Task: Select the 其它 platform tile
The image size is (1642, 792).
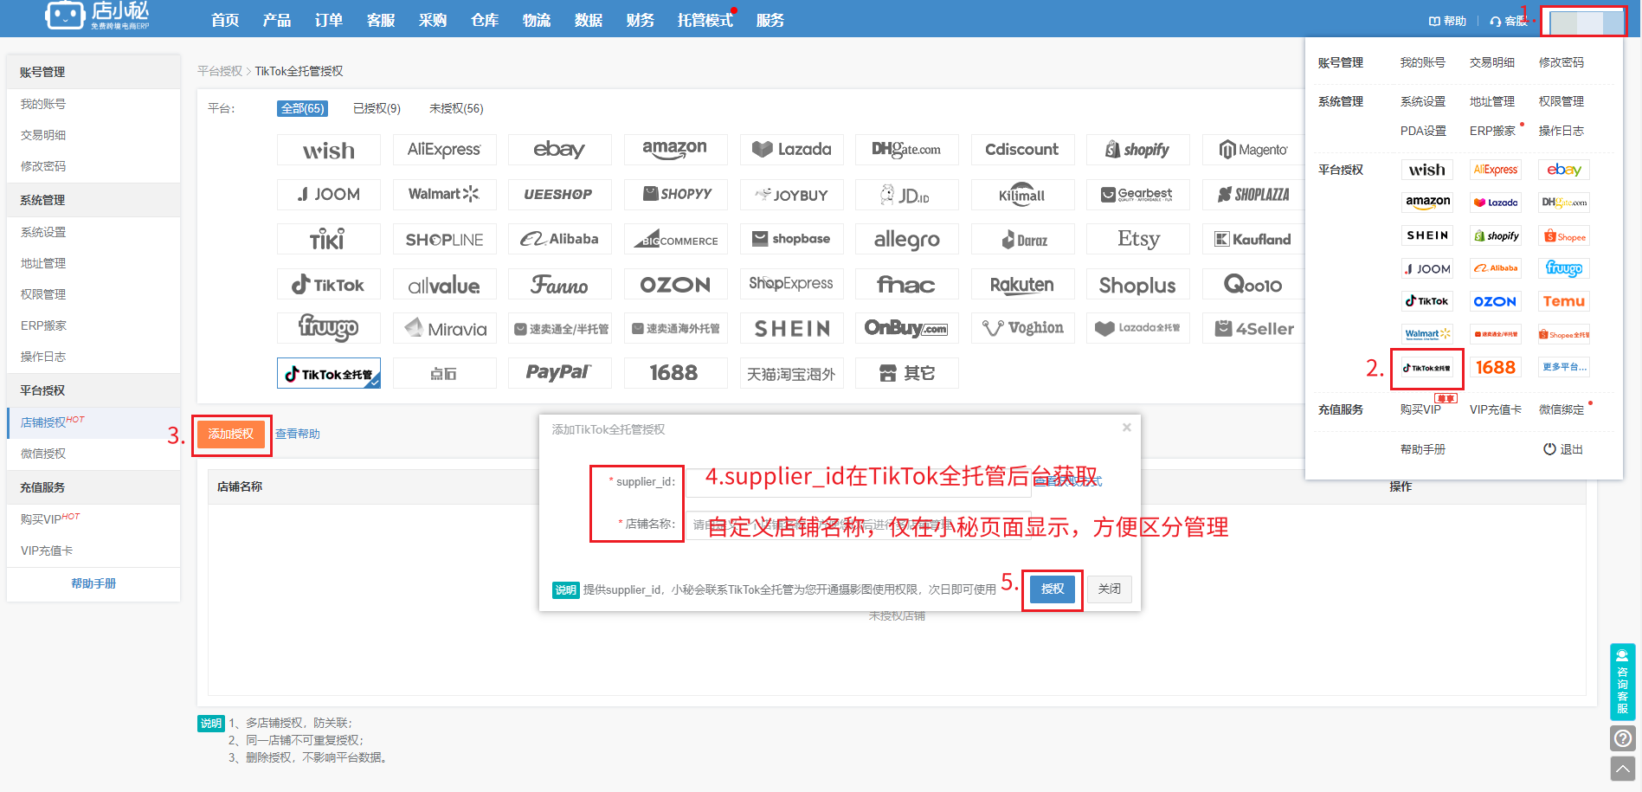Action: coord(906,373)
